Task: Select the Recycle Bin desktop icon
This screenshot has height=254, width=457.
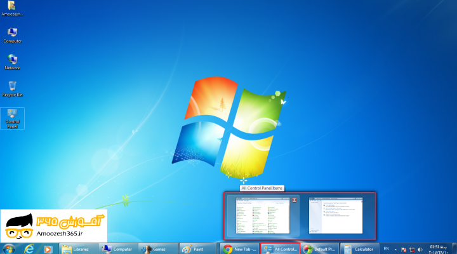Action: point(12,89)
